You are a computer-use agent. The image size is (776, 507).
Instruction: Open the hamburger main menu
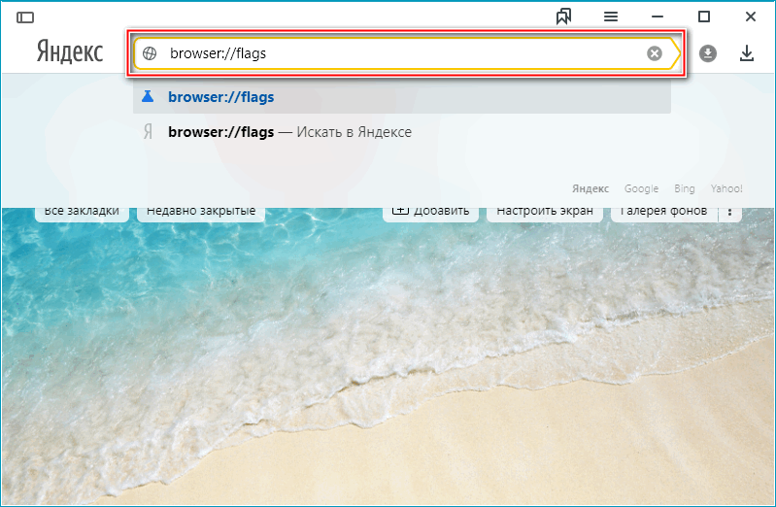tap(611, 17)
